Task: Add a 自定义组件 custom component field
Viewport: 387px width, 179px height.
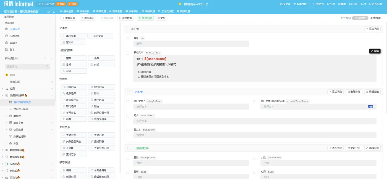Action: pos(101,119)
